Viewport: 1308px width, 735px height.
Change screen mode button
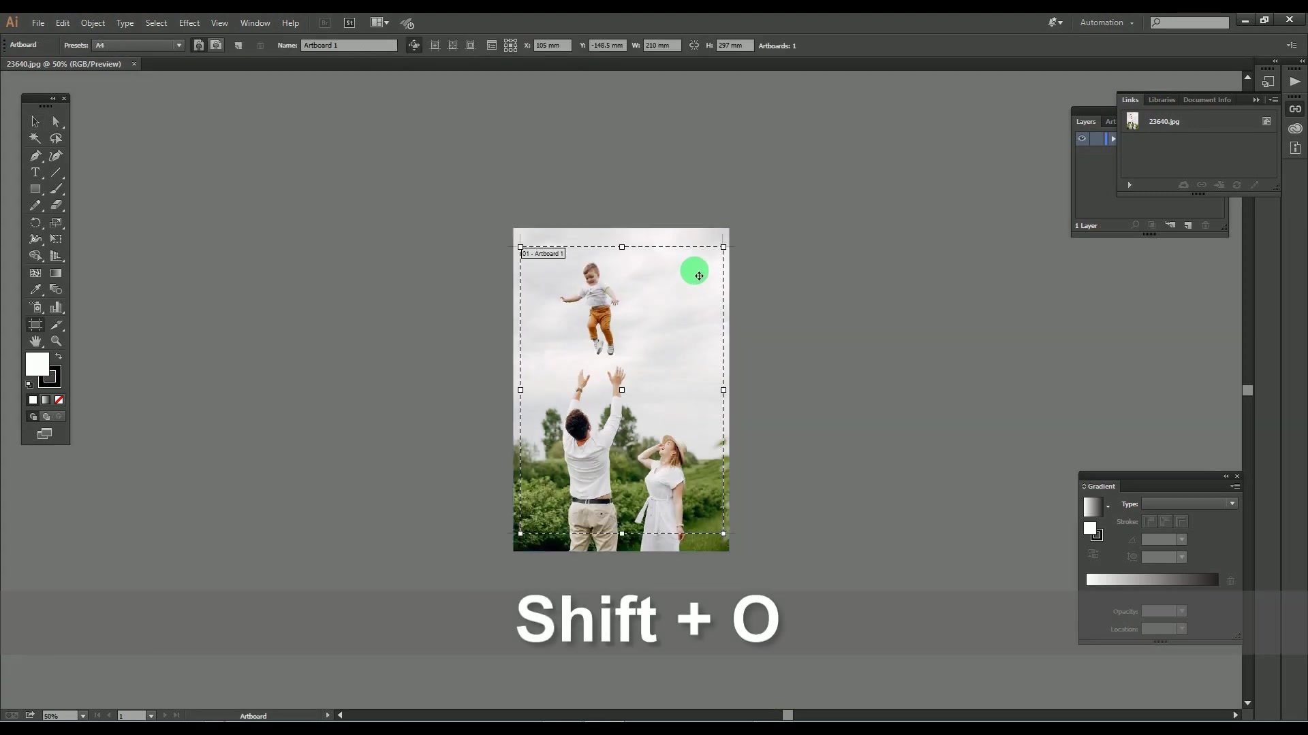[45, 434]
